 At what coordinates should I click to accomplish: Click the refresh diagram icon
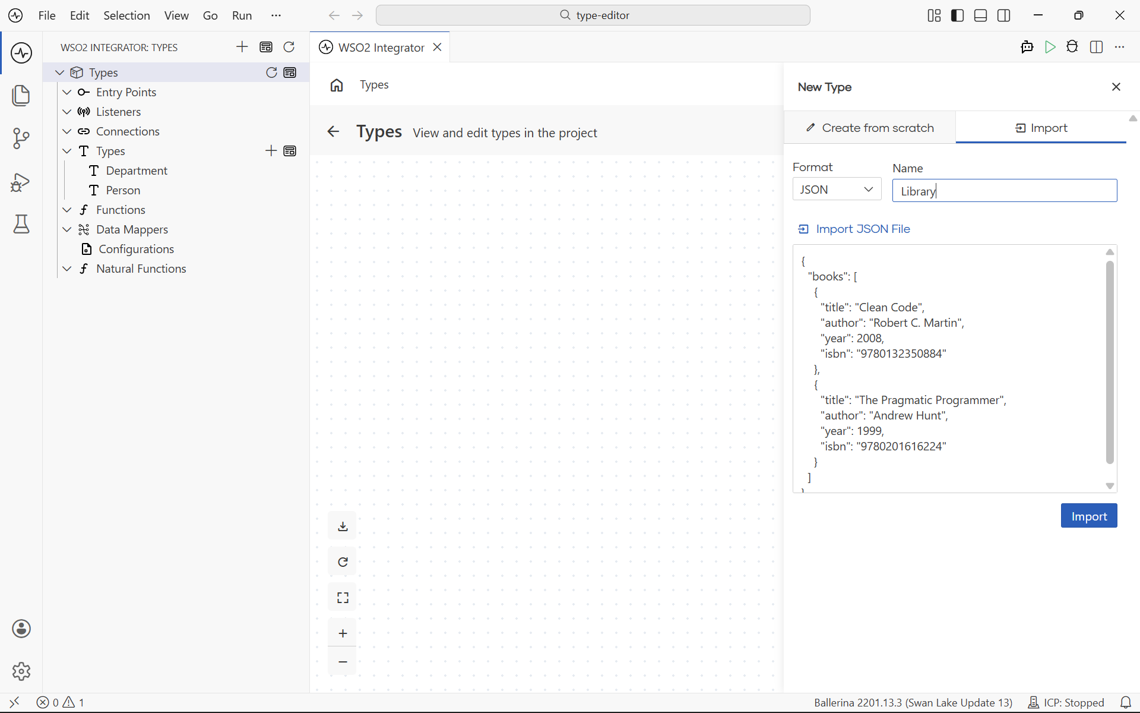(x=343, y=562)
